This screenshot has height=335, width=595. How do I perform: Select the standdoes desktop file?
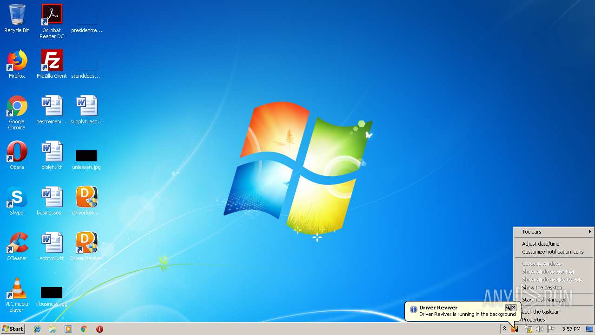coord(86,69)
